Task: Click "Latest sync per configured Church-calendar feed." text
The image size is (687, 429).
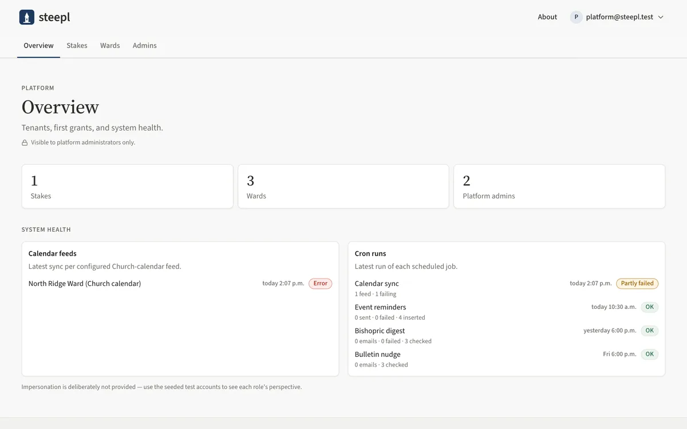Action: point(105,266)
